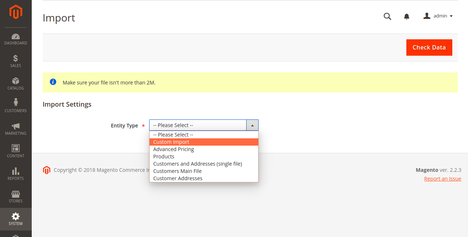
Task: Click the search magnifier icon
Action: (387, 16)
